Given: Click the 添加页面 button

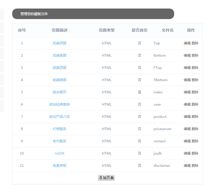Looking at the screenshot, I should (106, 178).
